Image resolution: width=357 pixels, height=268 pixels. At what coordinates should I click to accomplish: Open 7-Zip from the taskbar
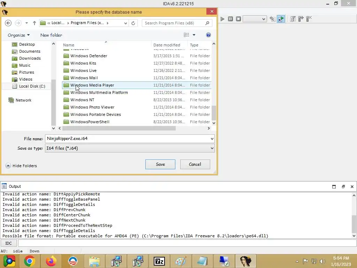click(x=159, y=261)
